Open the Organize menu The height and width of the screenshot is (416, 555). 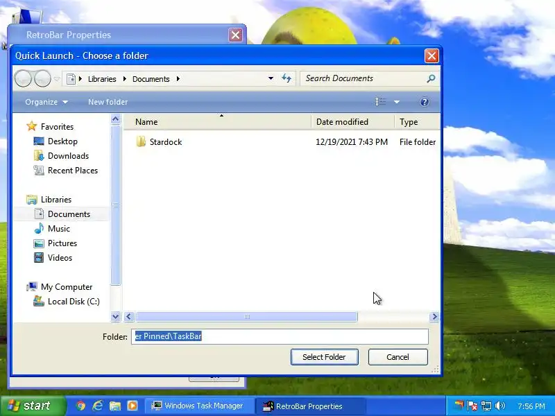[46, 102]
